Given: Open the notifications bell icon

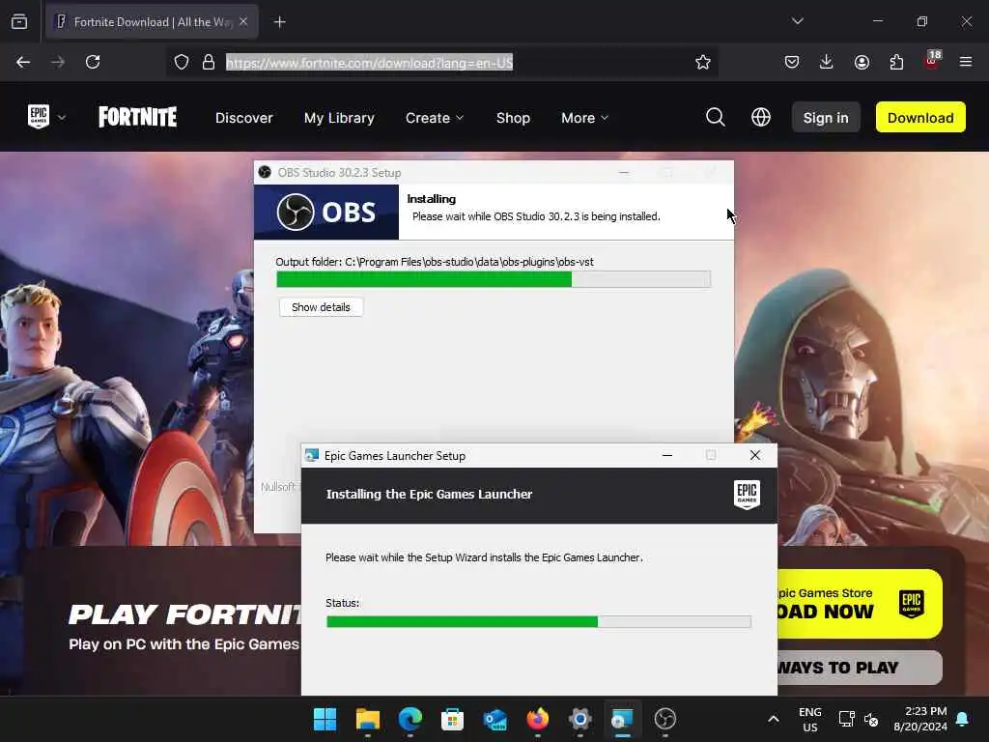Looking at the screenshot, I should [963, 719].
